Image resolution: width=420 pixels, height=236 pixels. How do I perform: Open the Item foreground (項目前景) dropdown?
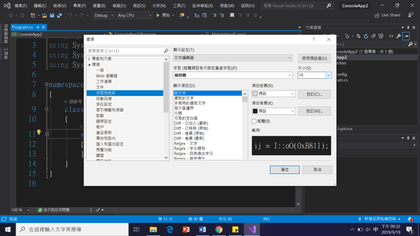274,94
